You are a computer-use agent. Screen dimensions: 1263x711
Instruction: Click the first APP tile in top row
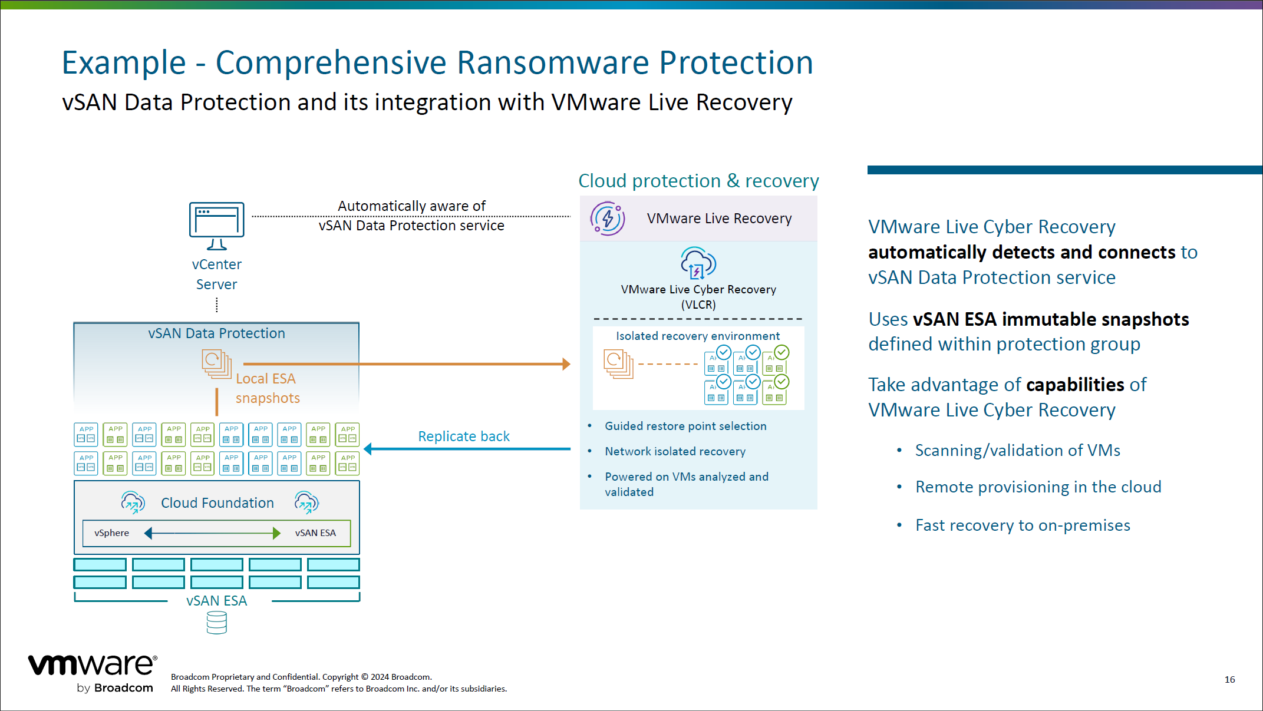pyautogui.click(x=86, y=434)
